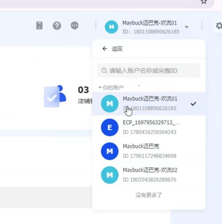222x224 pixels.
Task: Switch to account ID 1796117246834698
Action: [149, 156]
